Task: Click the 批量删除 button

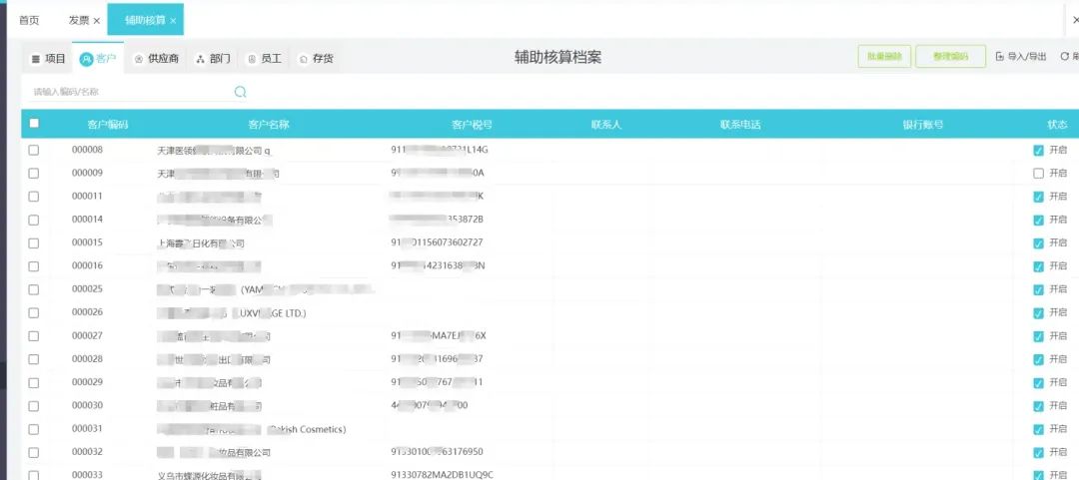Action: 884,57
